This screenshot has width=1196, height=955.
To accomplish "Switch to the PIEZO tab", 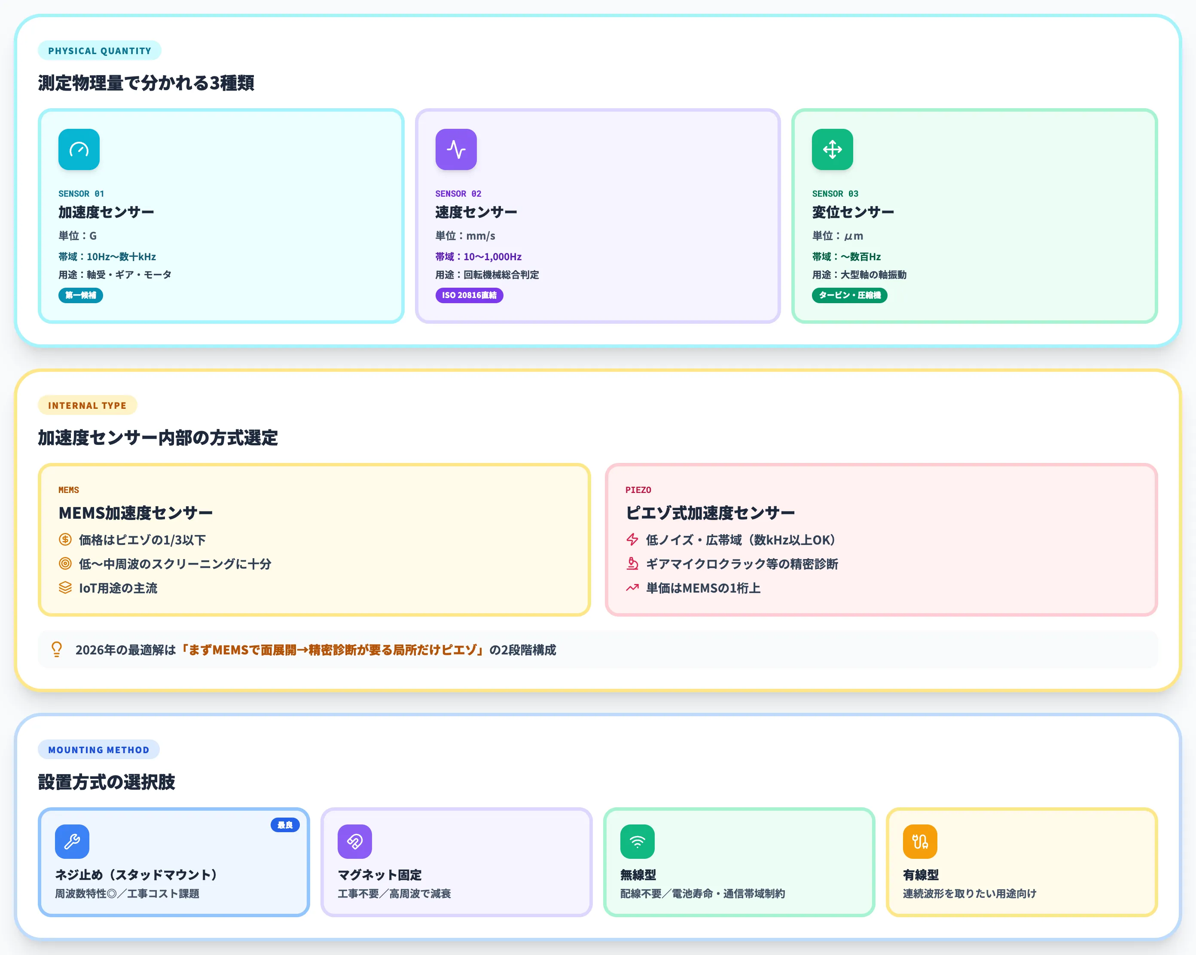I will [638, 490].
